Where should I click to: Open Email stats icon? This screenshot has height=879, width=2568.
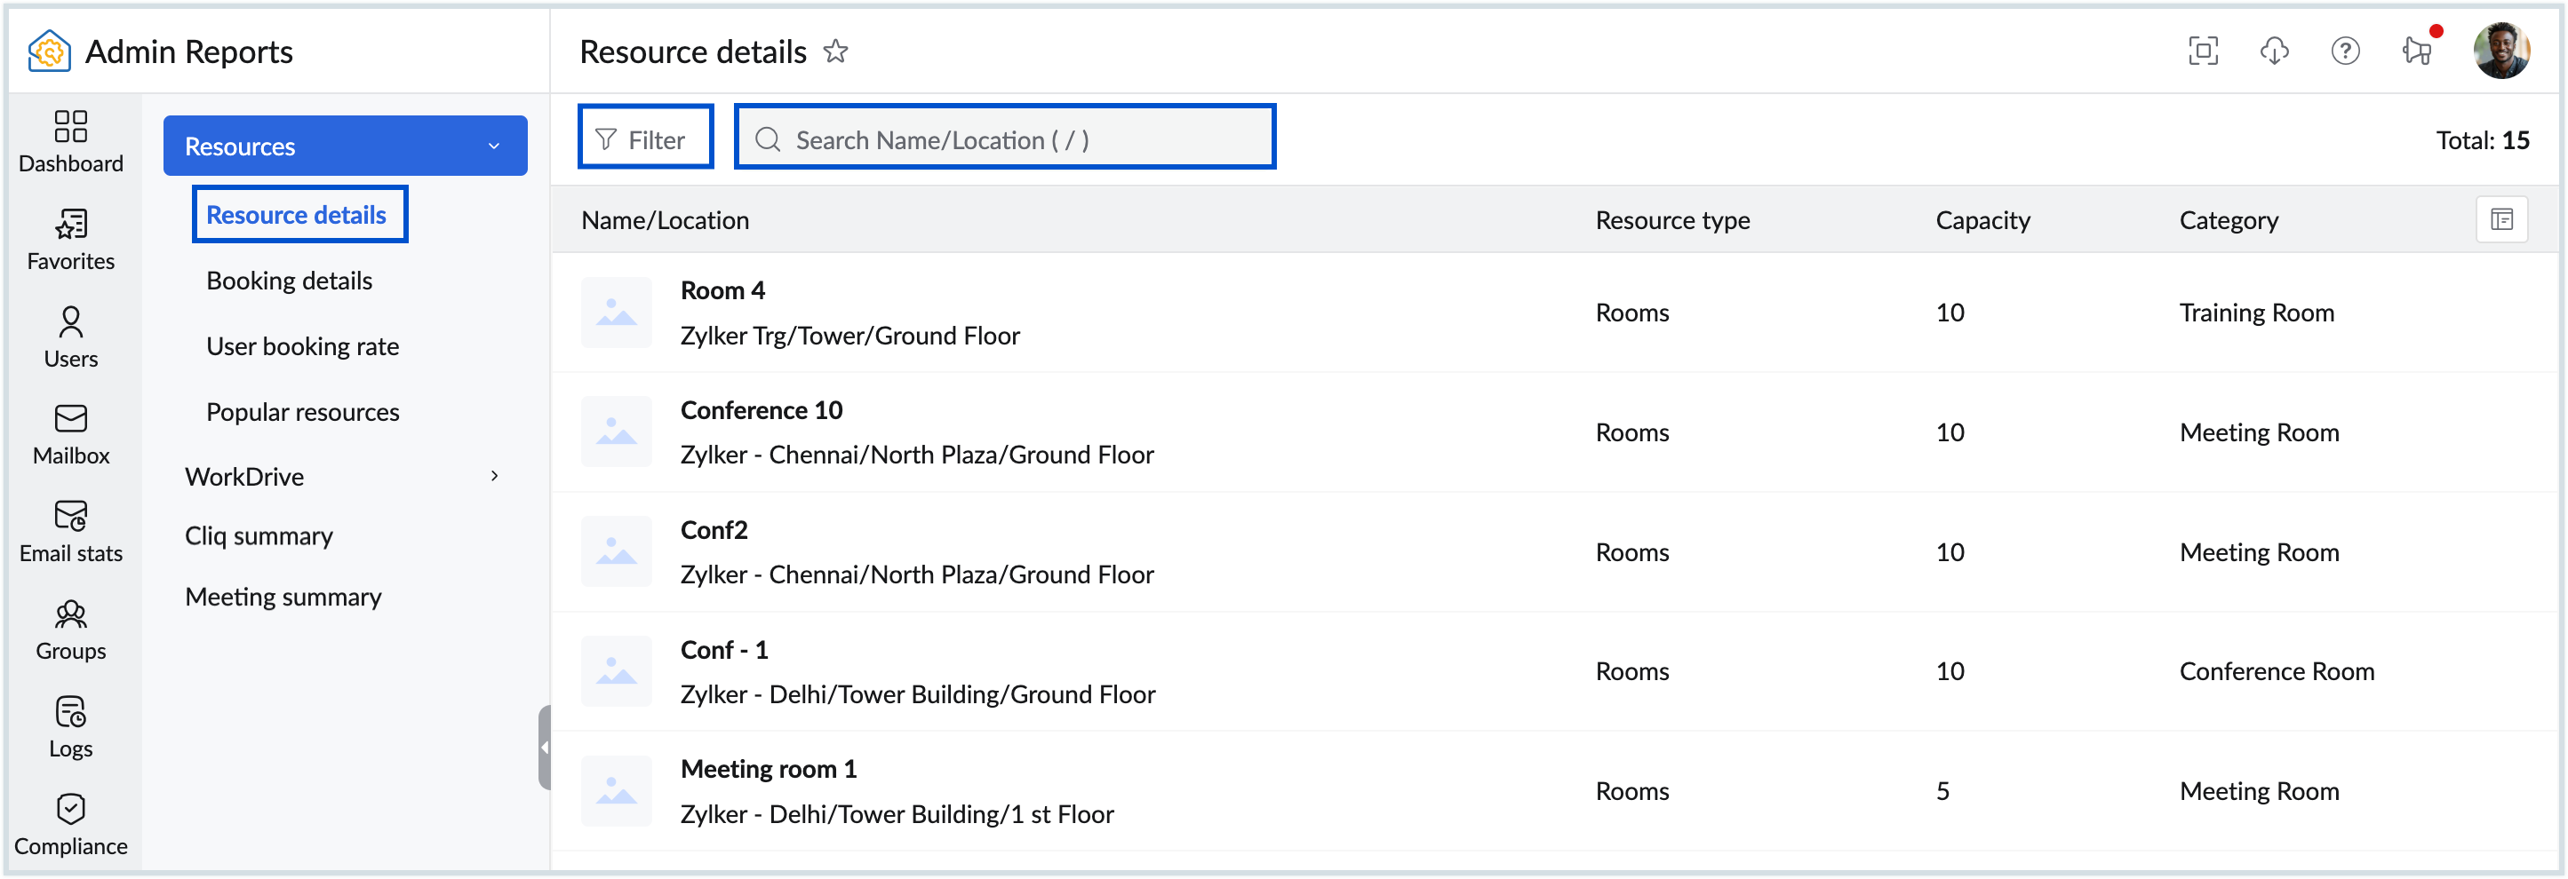coord(71,531)
